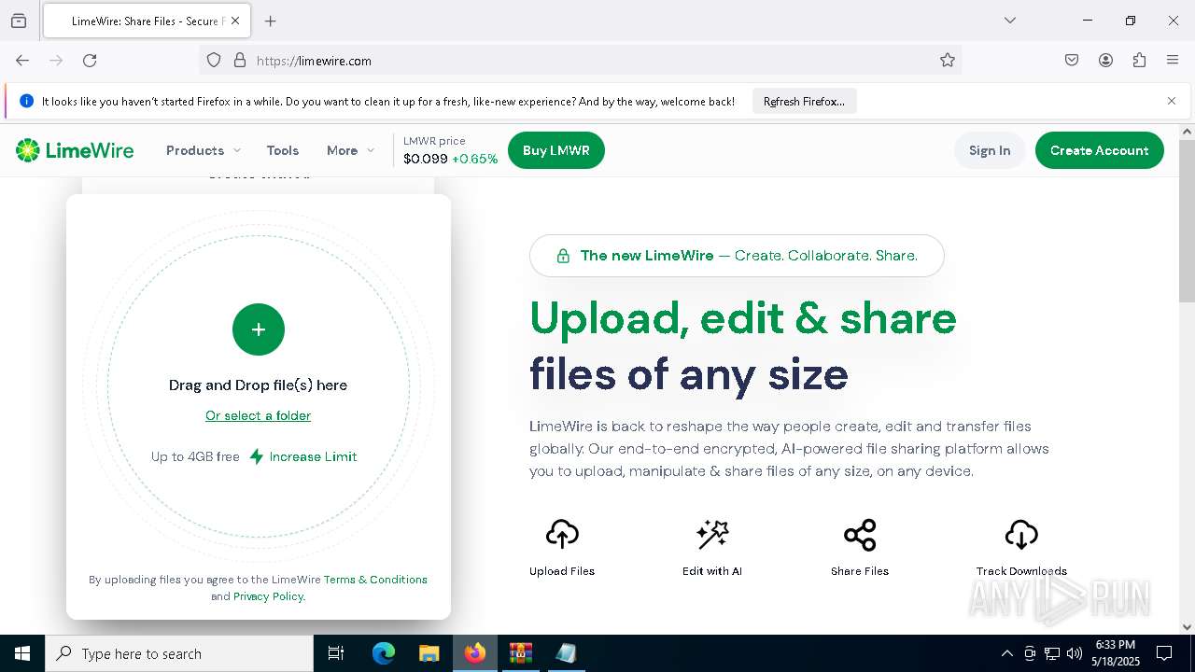1195x672 pixels.
Task: Click the page vertical scrollbar thumb
Action: coord(1187,221)
